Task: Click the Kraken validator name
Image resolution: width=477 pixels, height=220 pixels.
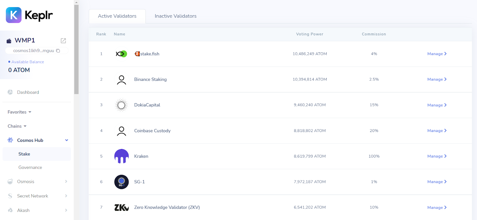Action: pos(141,156)
